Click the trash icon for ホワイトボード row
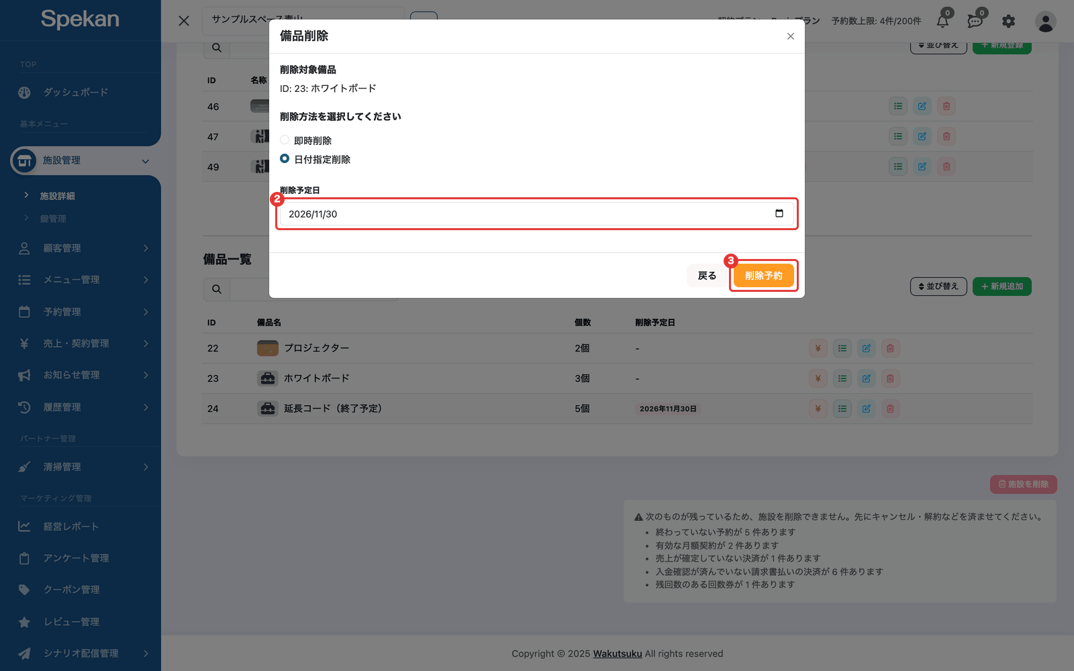This screenshot has height=671, width=1074. point(890,378)
